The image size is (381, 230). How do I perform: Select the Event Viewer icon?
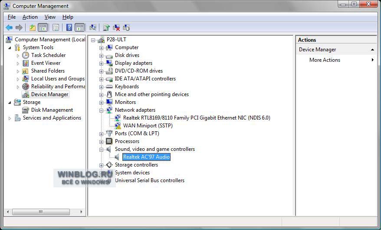[26, 63]
